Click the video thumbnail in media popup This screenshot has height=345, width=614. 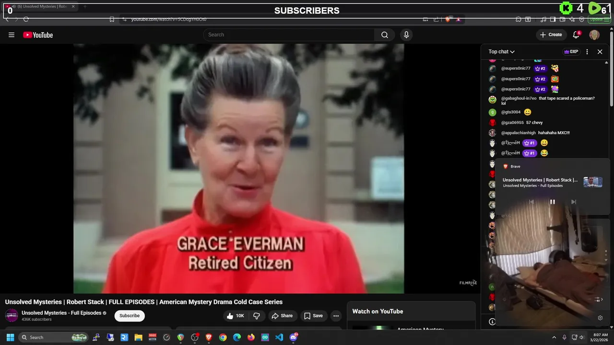[x=593, y=182]
